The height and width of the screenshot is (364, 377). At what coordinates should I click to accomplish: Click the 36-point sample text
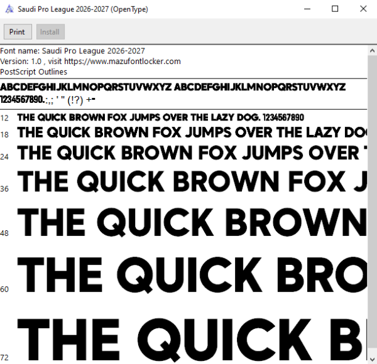click(x=192, y=181)
